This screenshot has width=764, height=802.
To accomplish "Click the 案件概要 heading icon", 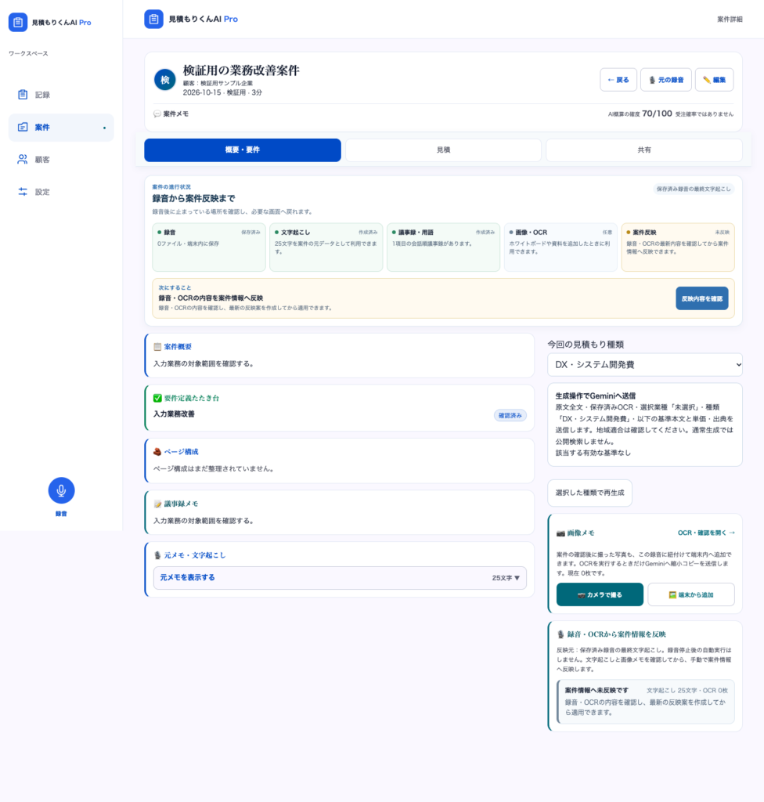I will [x=157, y=347].
